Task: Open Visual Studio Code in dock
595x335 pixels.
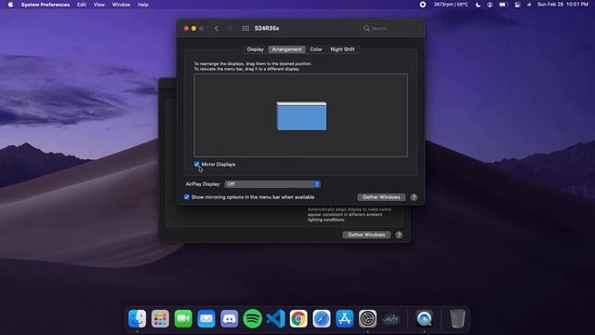Action: pyautogui.click(x=275, y=318)
